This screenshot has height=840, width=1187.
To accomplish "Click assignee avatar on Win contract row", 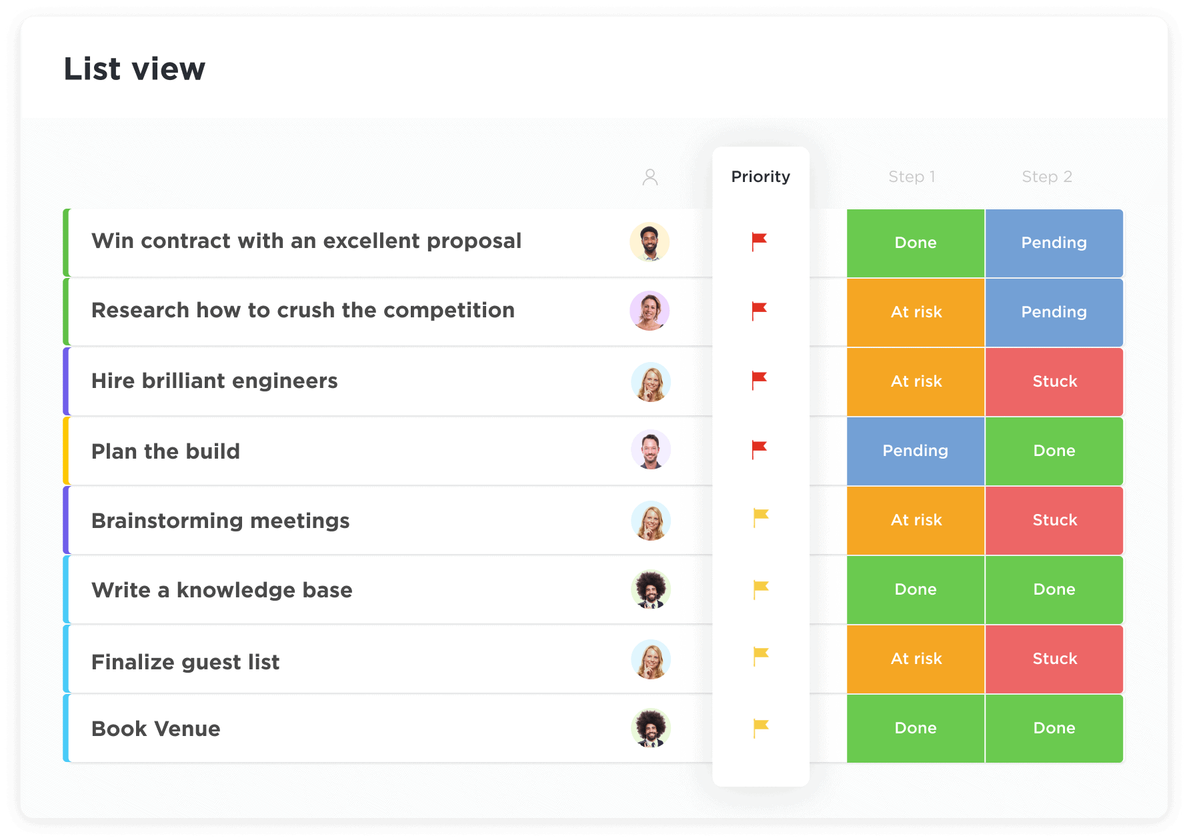I will (650, 242).
